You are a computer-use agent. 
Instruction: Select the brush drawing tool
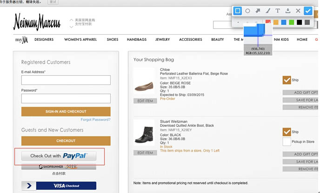pyautogui.click(x=267, y=10)
